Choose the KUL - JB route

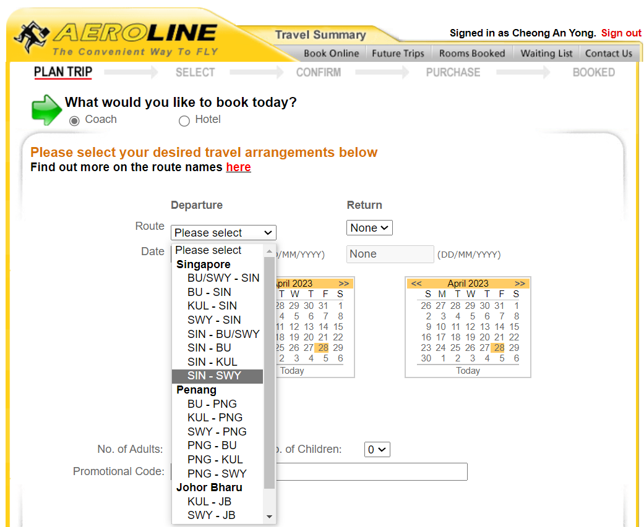(217, 502)
